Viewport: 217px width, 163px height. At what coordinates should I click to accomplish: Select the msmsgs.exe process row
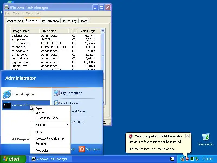point(56,51)
